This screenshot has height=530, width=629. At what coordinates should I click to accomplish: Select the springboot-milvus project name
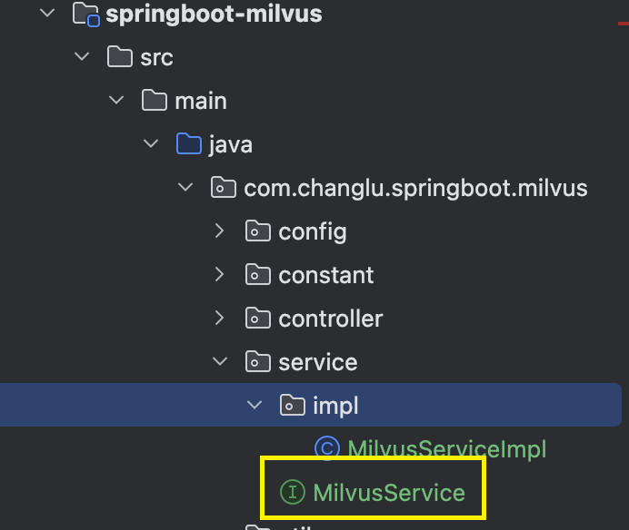click(x=214, y=15)
